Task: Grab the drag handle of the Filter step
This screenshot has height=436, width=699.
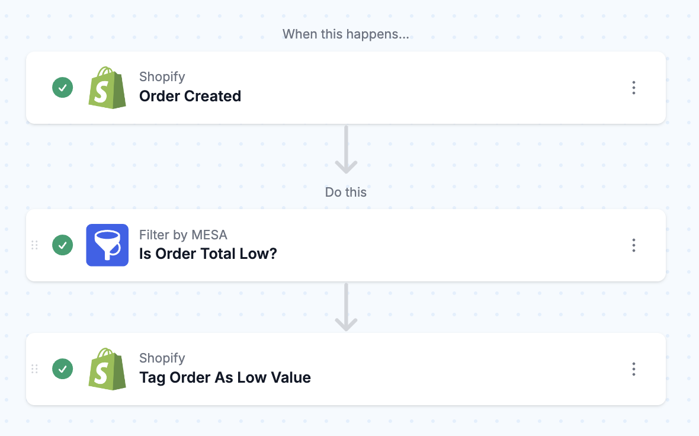Action: click(x=35, y=245)
